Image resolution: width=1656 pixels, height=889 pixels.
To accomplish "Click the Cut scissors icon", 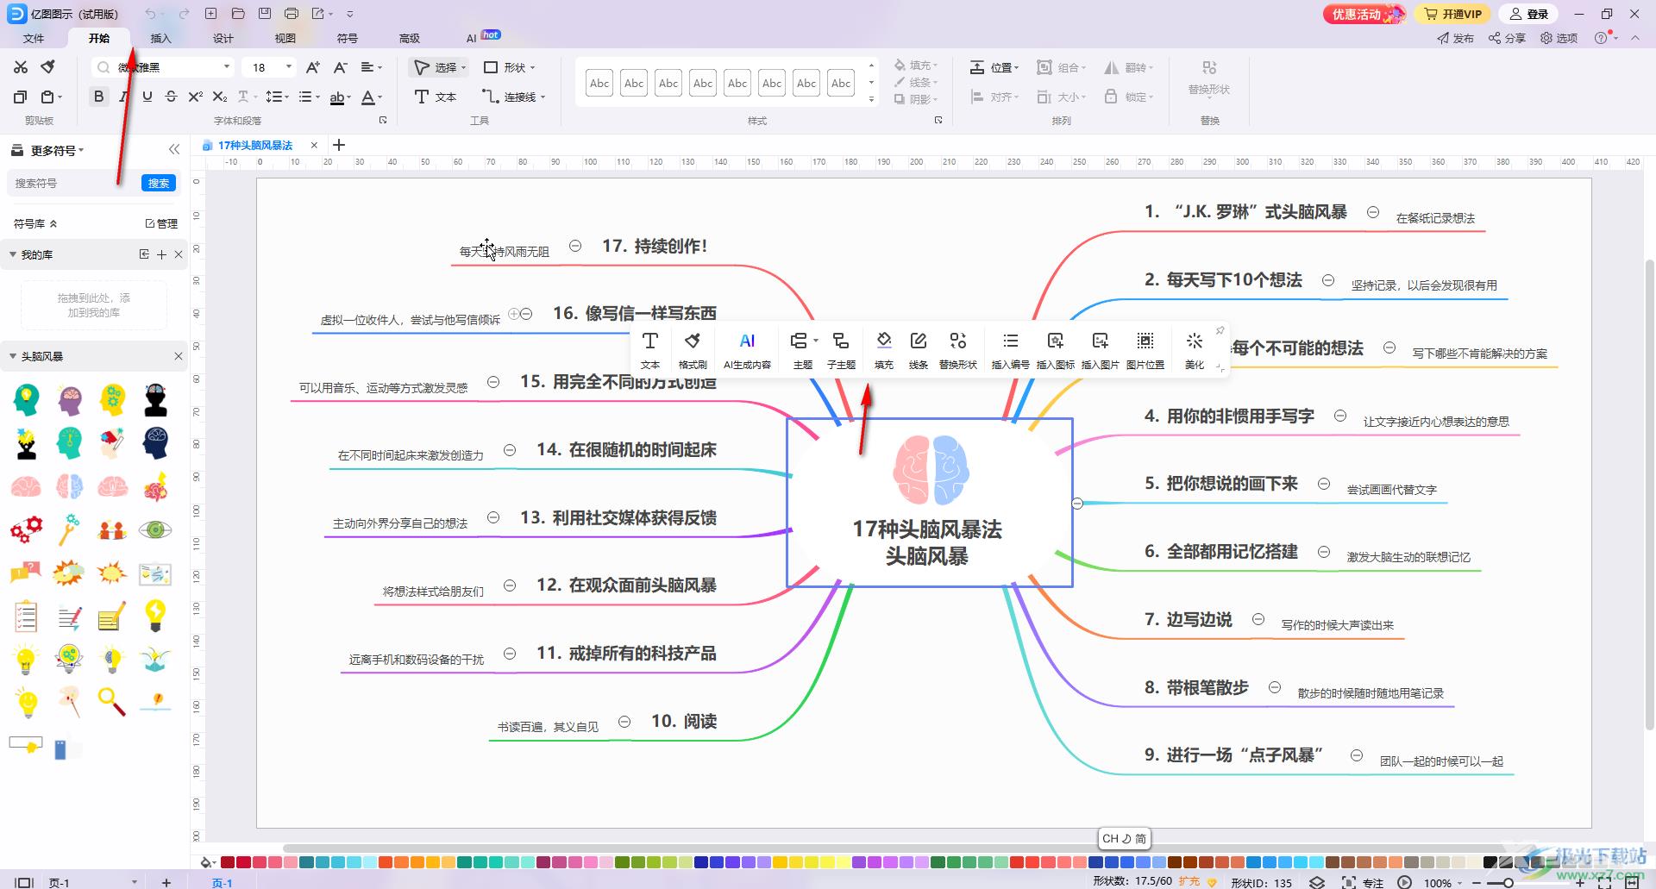I will click(x=21, y=67).
